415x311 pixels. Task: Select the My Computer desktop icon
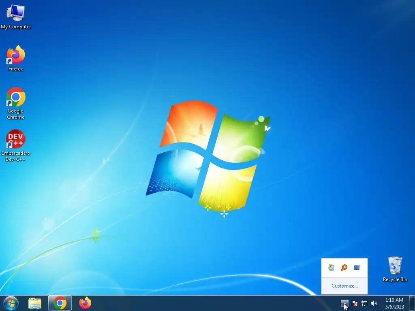tap(16, 17)
